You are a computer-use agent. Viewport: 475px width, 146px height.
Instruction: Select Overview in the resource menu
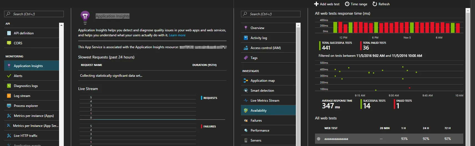tap(268, 28)
